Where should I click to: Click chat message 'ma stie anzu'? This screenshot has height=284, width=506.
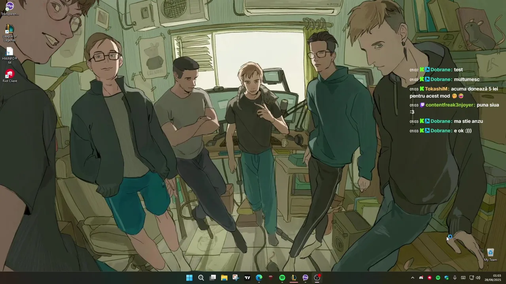point(468,121)
